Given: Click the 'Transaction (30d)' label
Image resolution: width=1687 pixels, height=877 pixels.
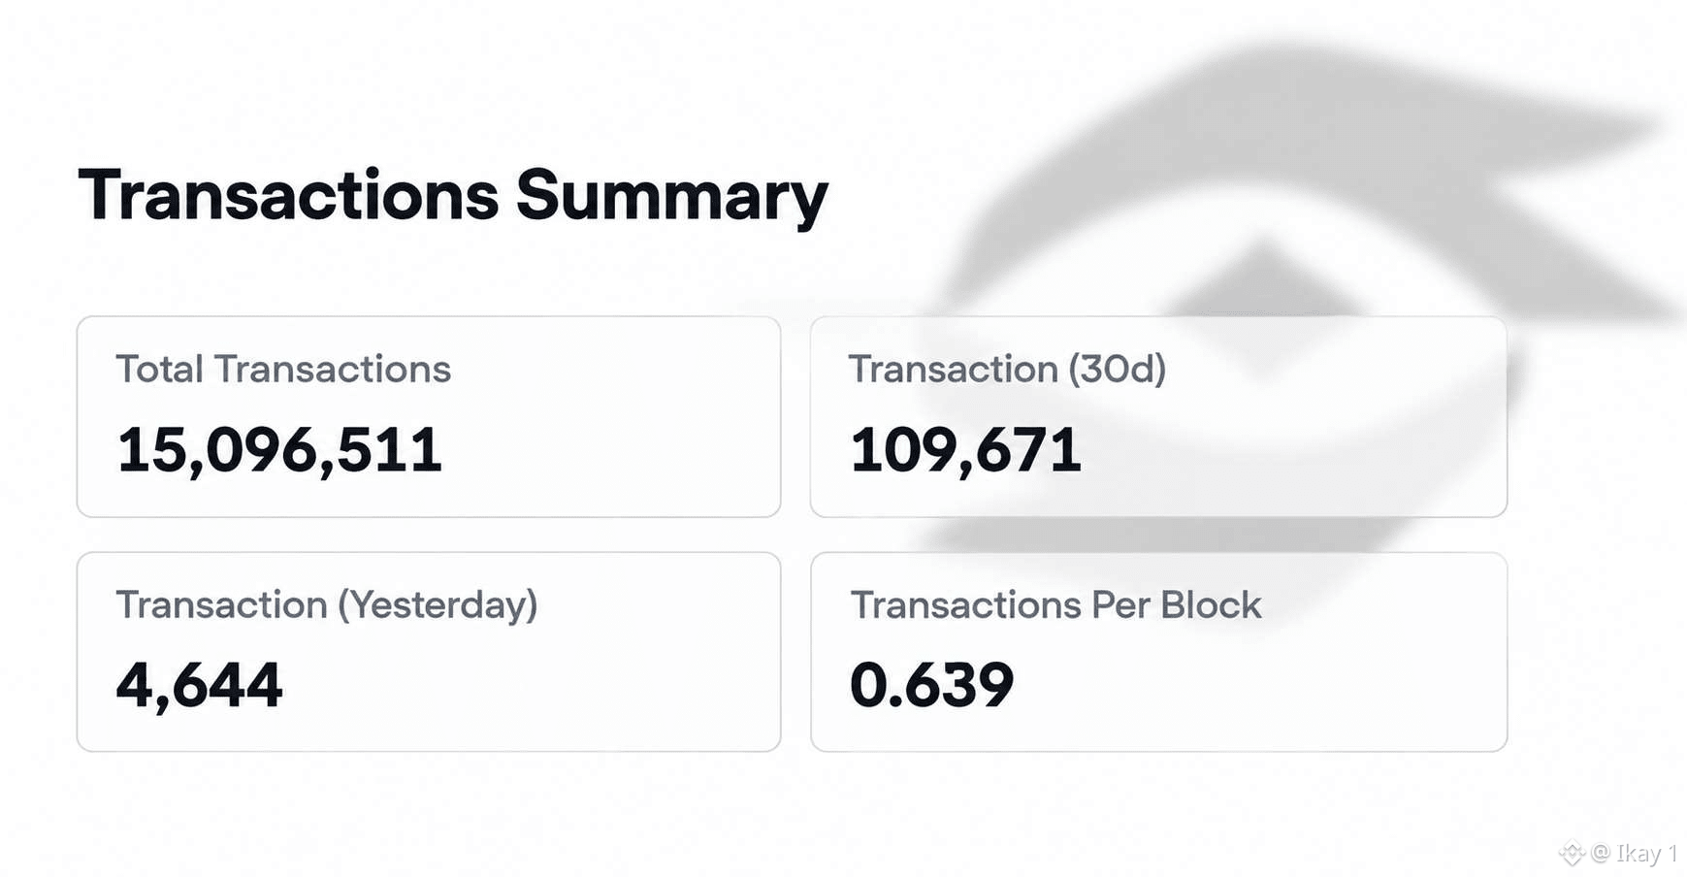Looking at the screenshot, I should click(1008, 370).
